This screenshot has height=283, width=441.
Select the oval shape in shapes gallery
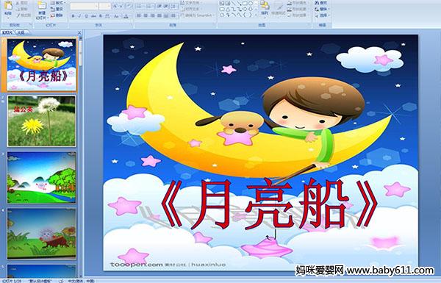tap(251, 4)
